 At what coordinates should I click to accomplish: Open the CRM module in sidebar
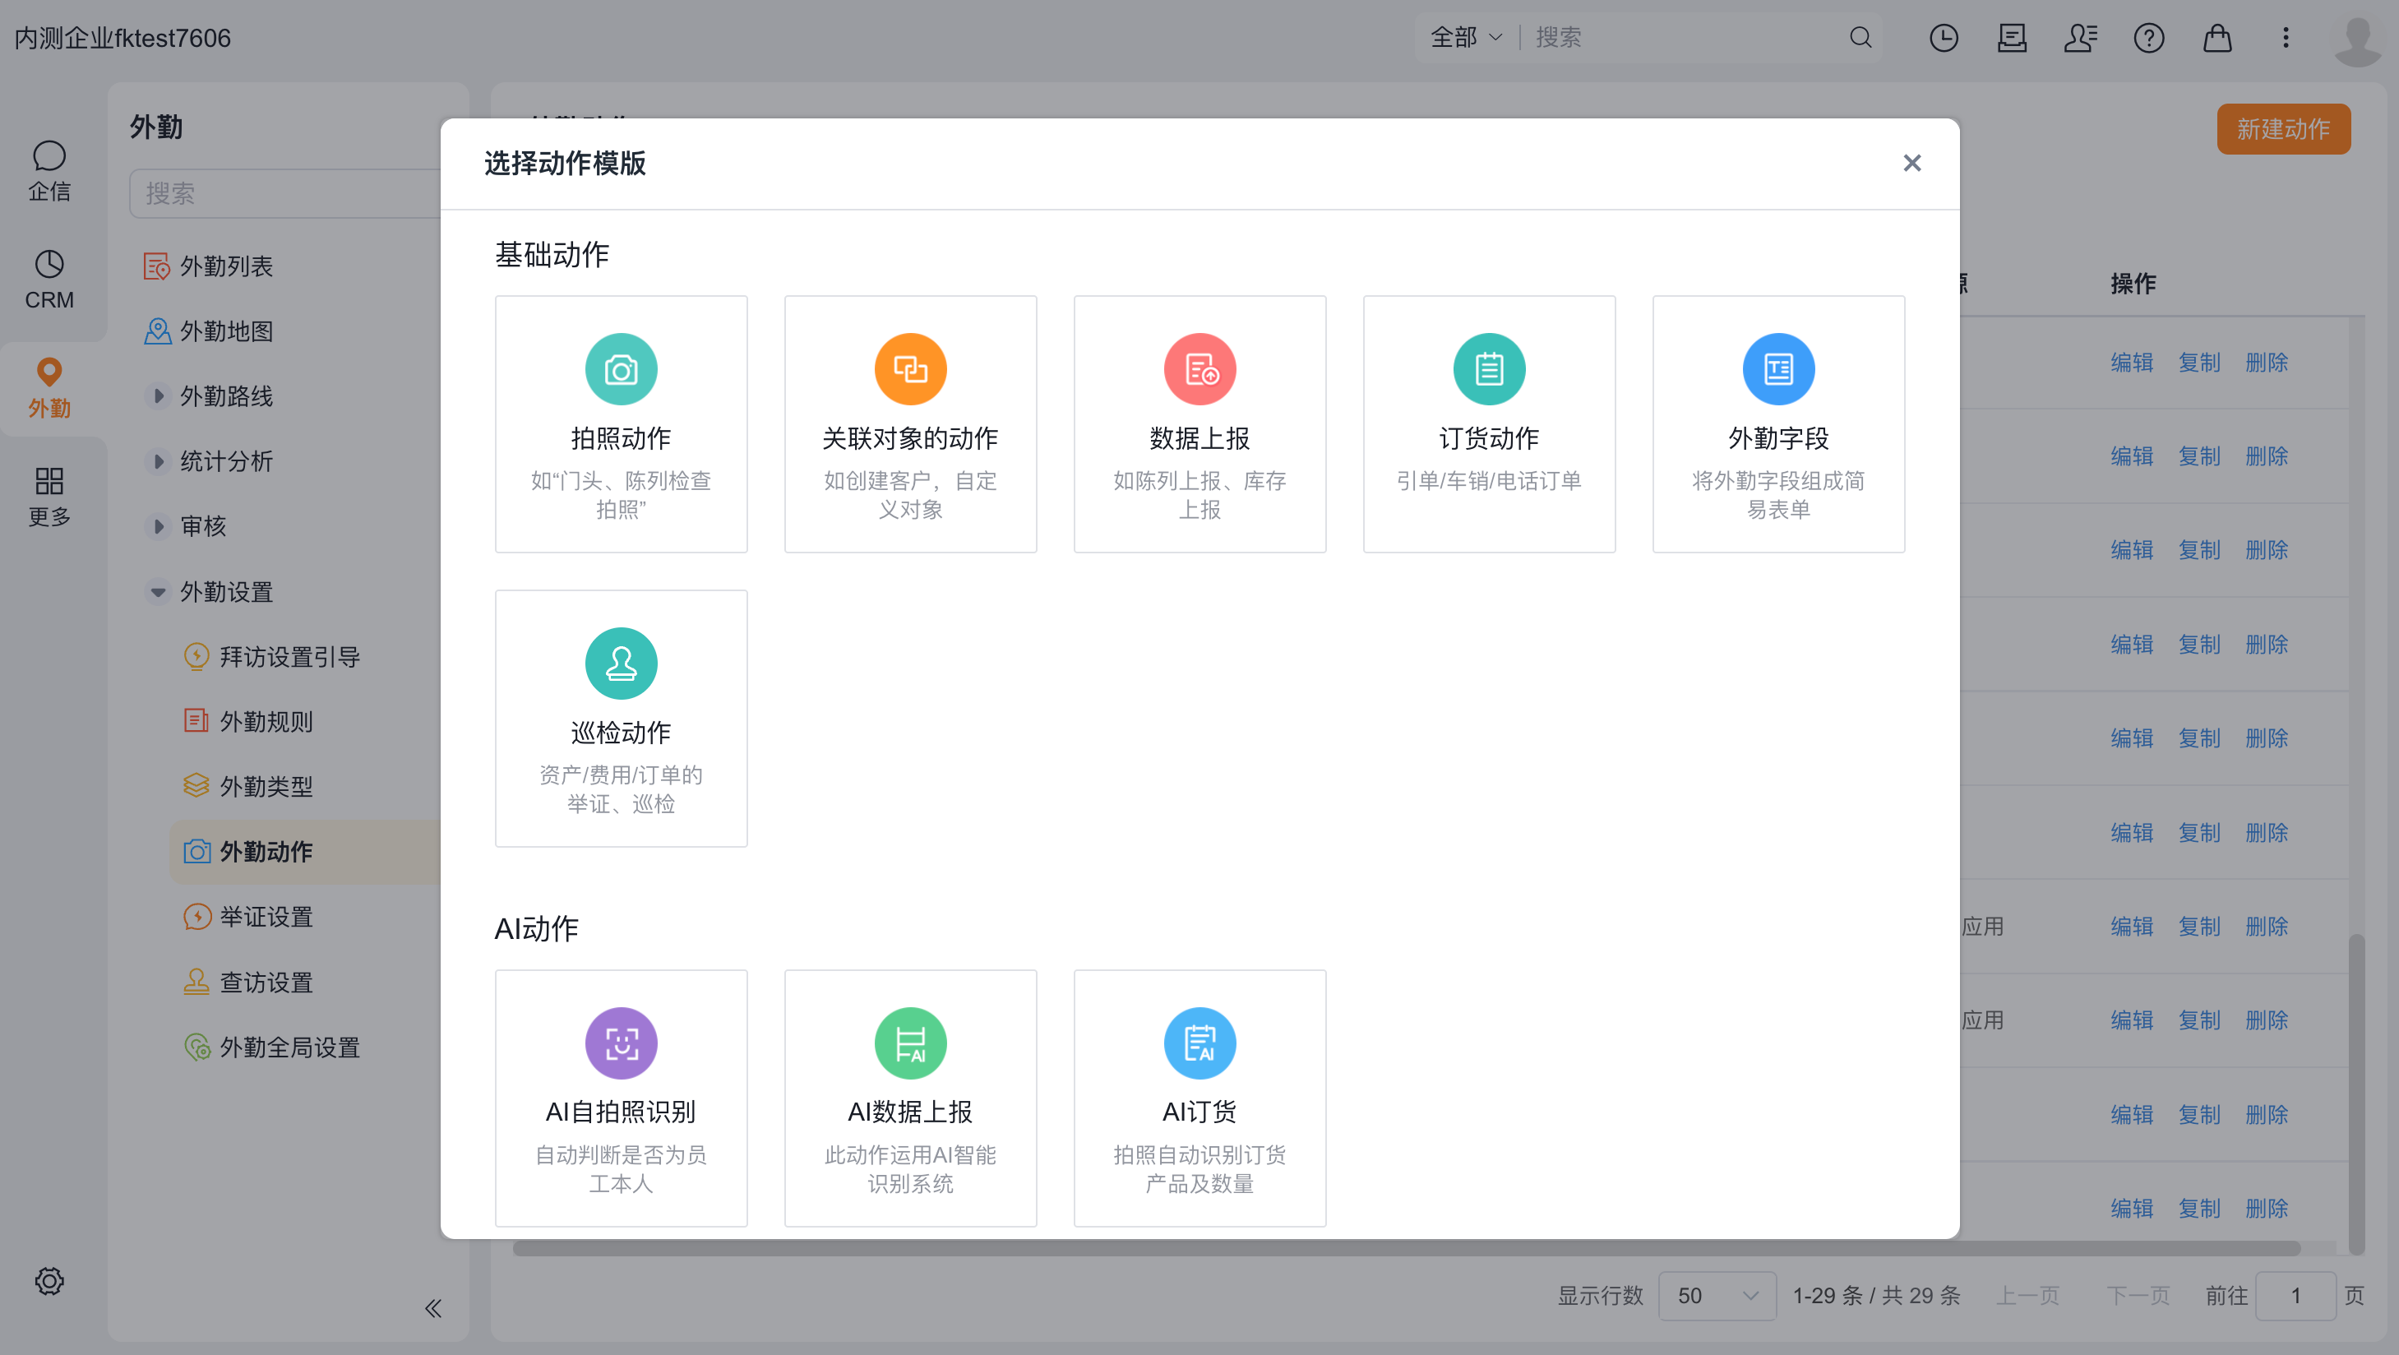click(49, 280)
